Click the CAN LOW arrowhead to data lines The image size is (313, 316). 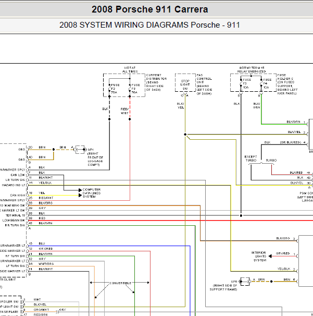[80, 190]
